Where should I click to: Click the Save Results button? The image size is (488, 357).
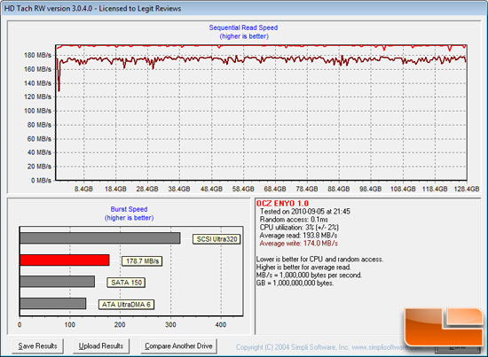pyautogui.click(x=37, y=346)
